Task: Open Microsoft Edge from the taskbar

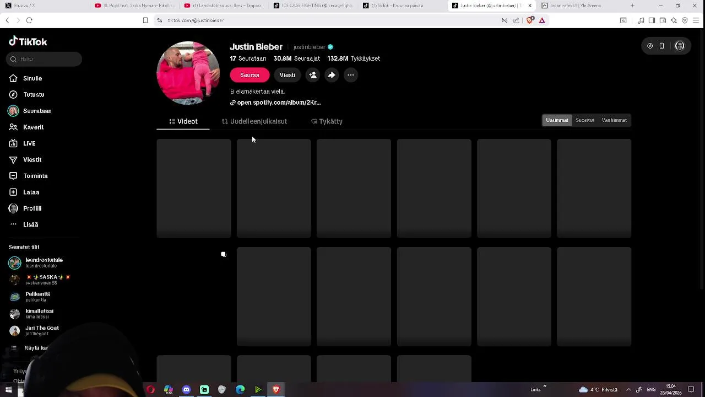Action: pos(240,390)
